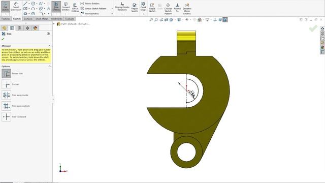Screen dimensions: 325x183
Task: Select the Smart Dimension tool
Action: point(16,6)
